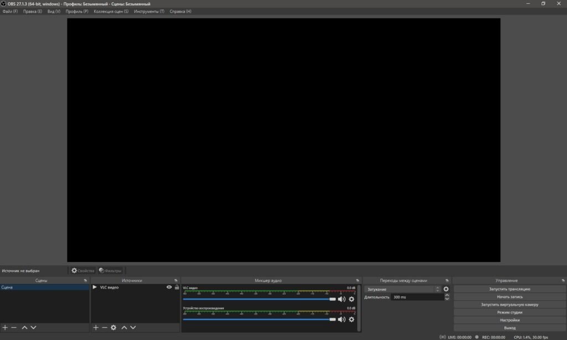Image resolution: width=567 pixels, height=340 pixels.
Task: Click Запустить трансляцию button
Action: [x=509, y=289]
